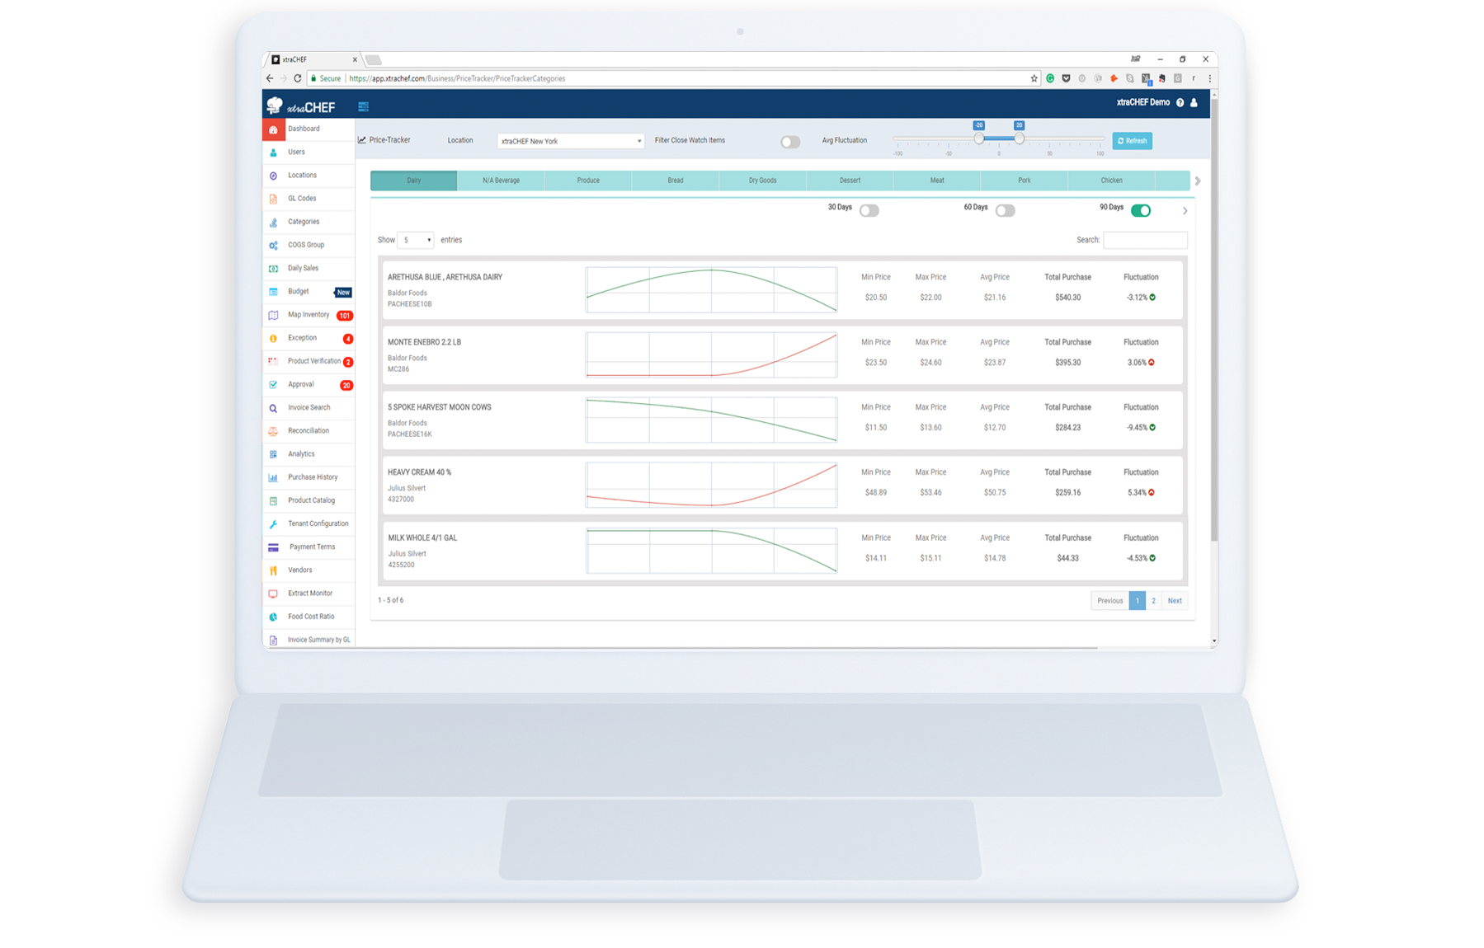Screen dimensions: 1484x948
Task: Turn off the 90 Days toggle
Action: [1141, 211]
